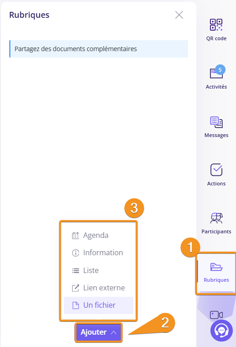The image size is (236, 347).
Task: Show the Participants panel icon
Action: pyautogui.click(x=216, y=218)
